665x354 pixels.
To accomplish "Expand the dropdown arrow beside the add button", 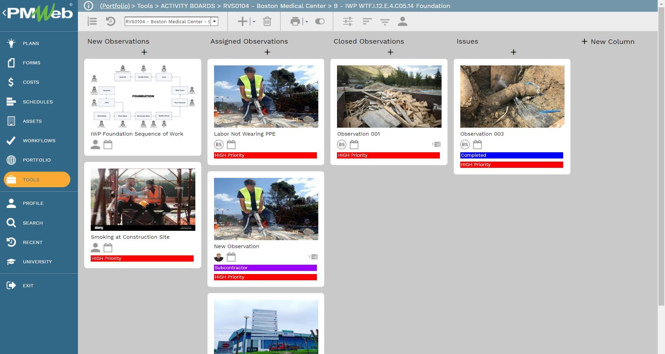I will click(x=253, y=21).
